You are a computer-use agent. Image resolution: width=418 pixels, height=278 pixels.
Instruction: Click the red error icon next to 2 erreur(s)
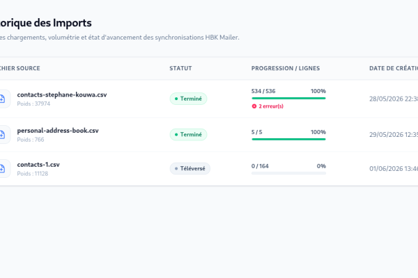(254, 106)
